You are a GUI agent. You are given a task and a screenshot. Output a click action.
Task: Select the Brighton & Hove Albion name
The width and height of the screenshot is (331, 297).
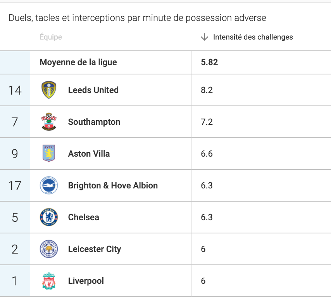point(113,185)
